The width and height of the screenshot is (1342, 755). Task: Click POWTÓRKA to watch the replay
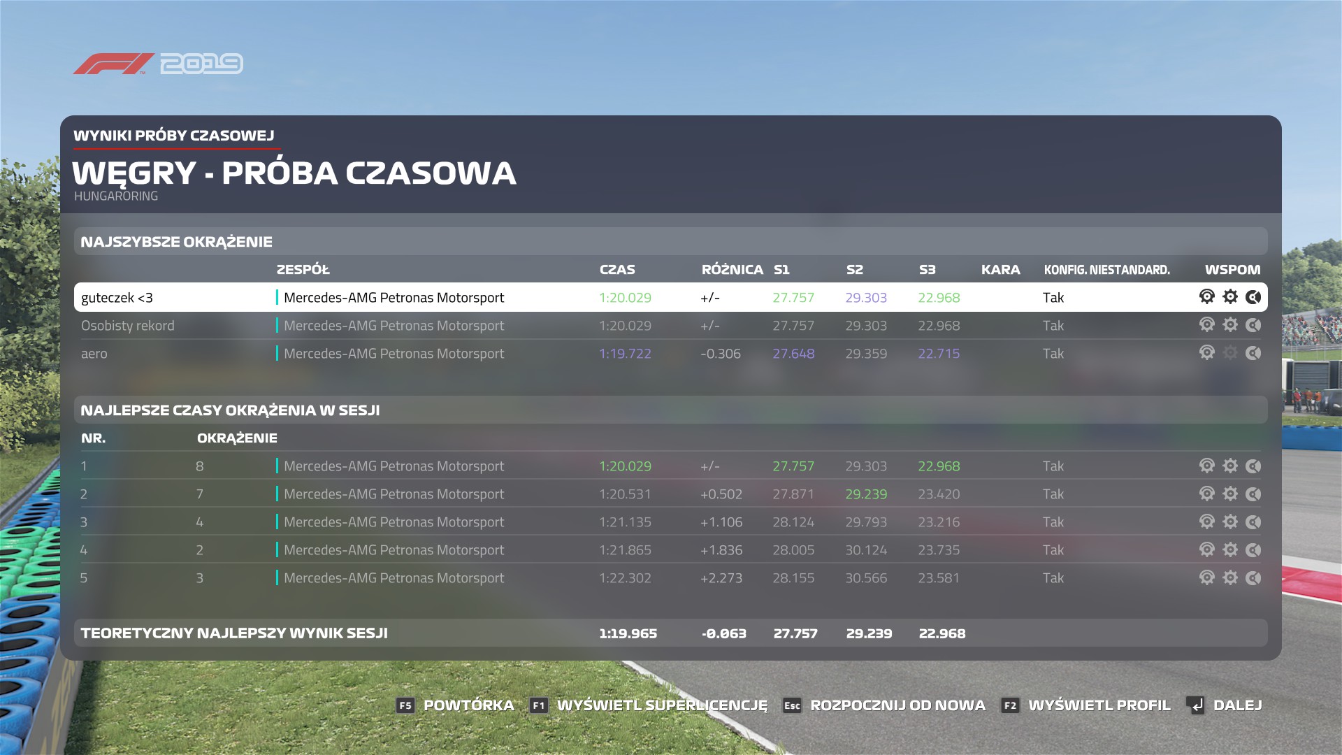click(455, 705)
